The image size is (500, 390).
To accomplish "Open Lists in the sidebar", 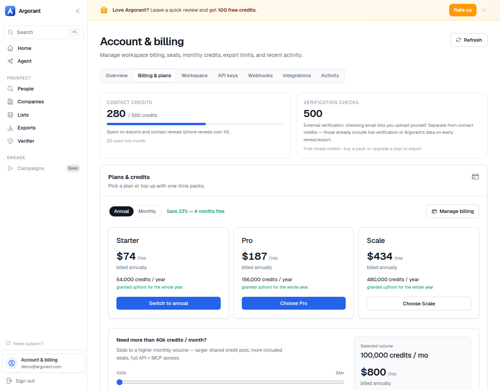I will coord(44,115).
